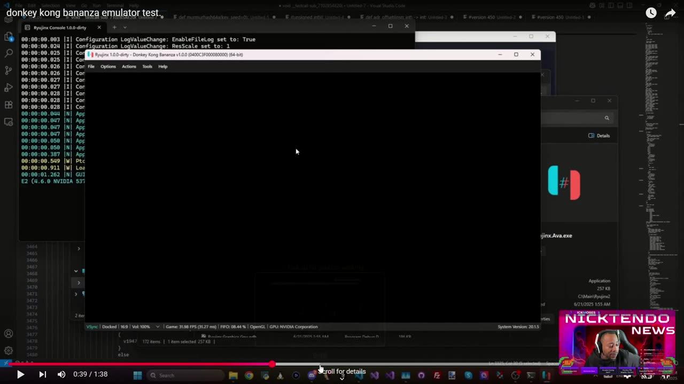The width and height of the screenshot is (684, 384).
Task: Open Google Chrome icon on taskbar
Action: [249, 375]
